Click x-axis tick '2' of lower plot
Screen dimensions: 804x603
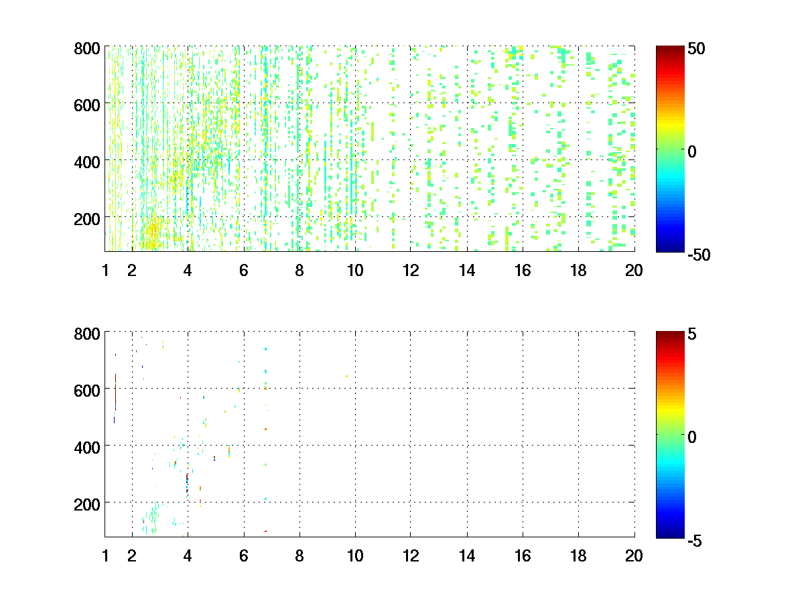tap(132, 555)
